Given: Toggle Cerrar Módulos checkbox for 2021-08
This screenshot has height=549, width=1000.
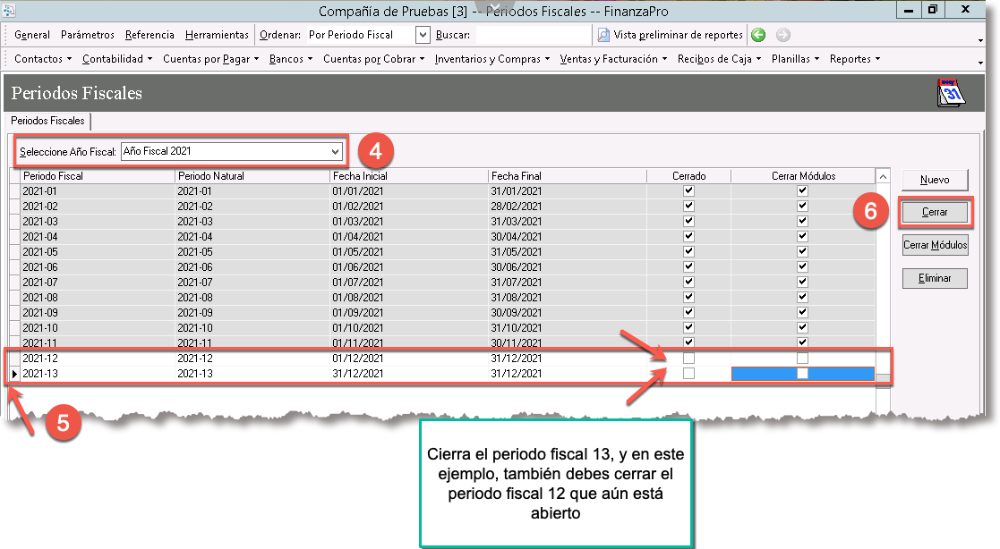Looking at the screenshot, I should 802,297.
